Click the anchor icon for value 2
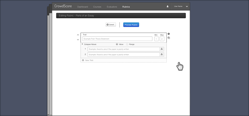The height and width of the screenshot is (116, 249). (x=162, y=54)
